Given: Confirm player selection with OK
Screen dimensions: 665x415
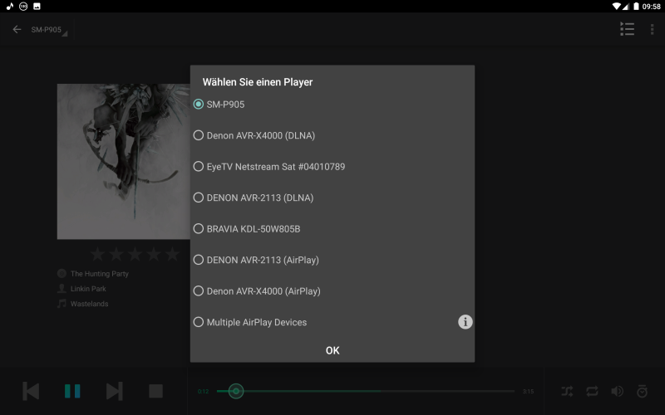Looking at the screenshot, I should coord(332,350).
